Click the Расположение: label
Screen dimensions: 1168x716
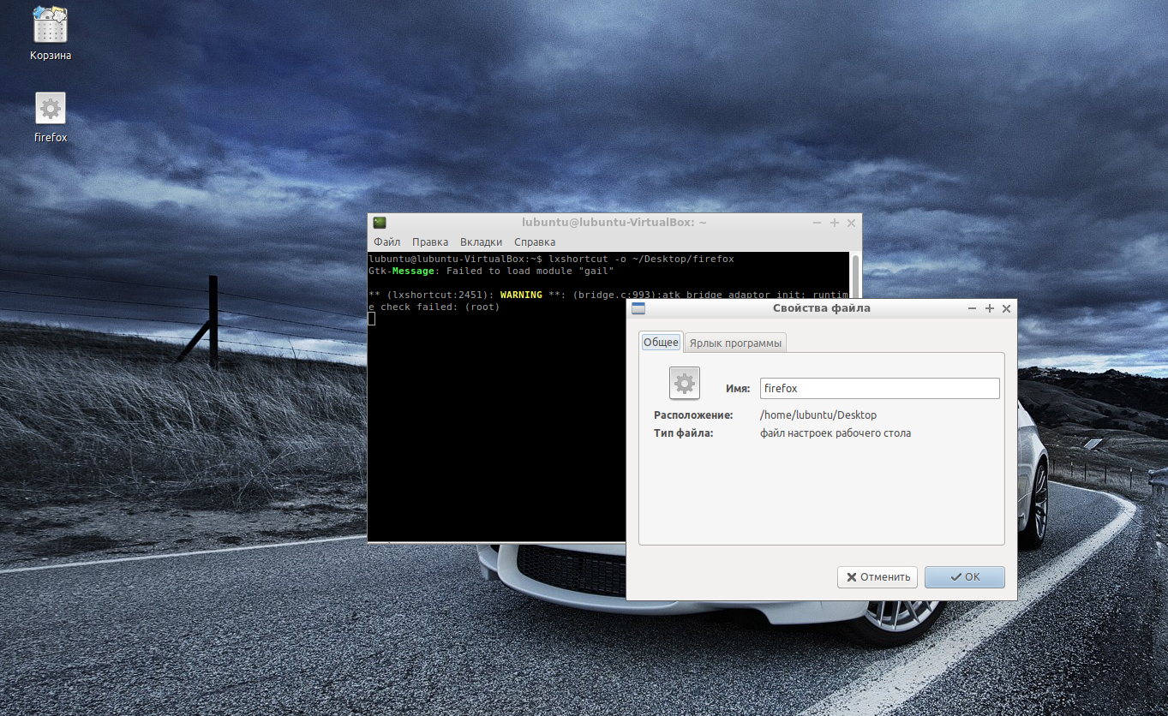click(693, 415)
